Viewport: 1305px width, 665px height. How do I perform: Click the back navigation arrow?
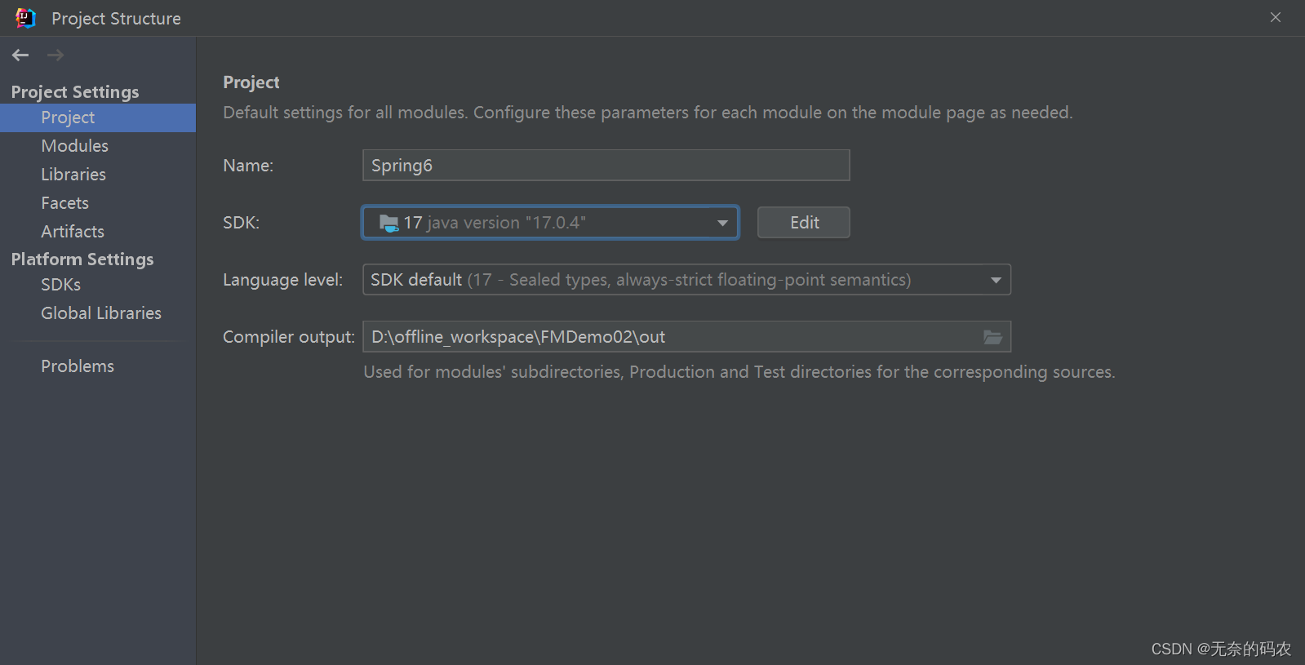click(20, 55)
